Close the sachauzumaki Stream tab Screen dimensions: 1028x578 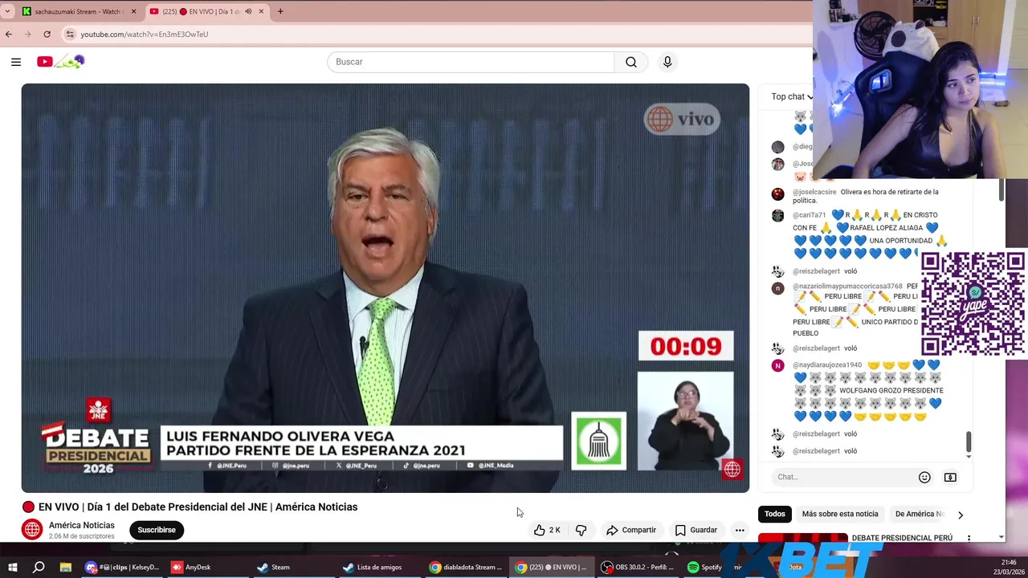(133, 11)
